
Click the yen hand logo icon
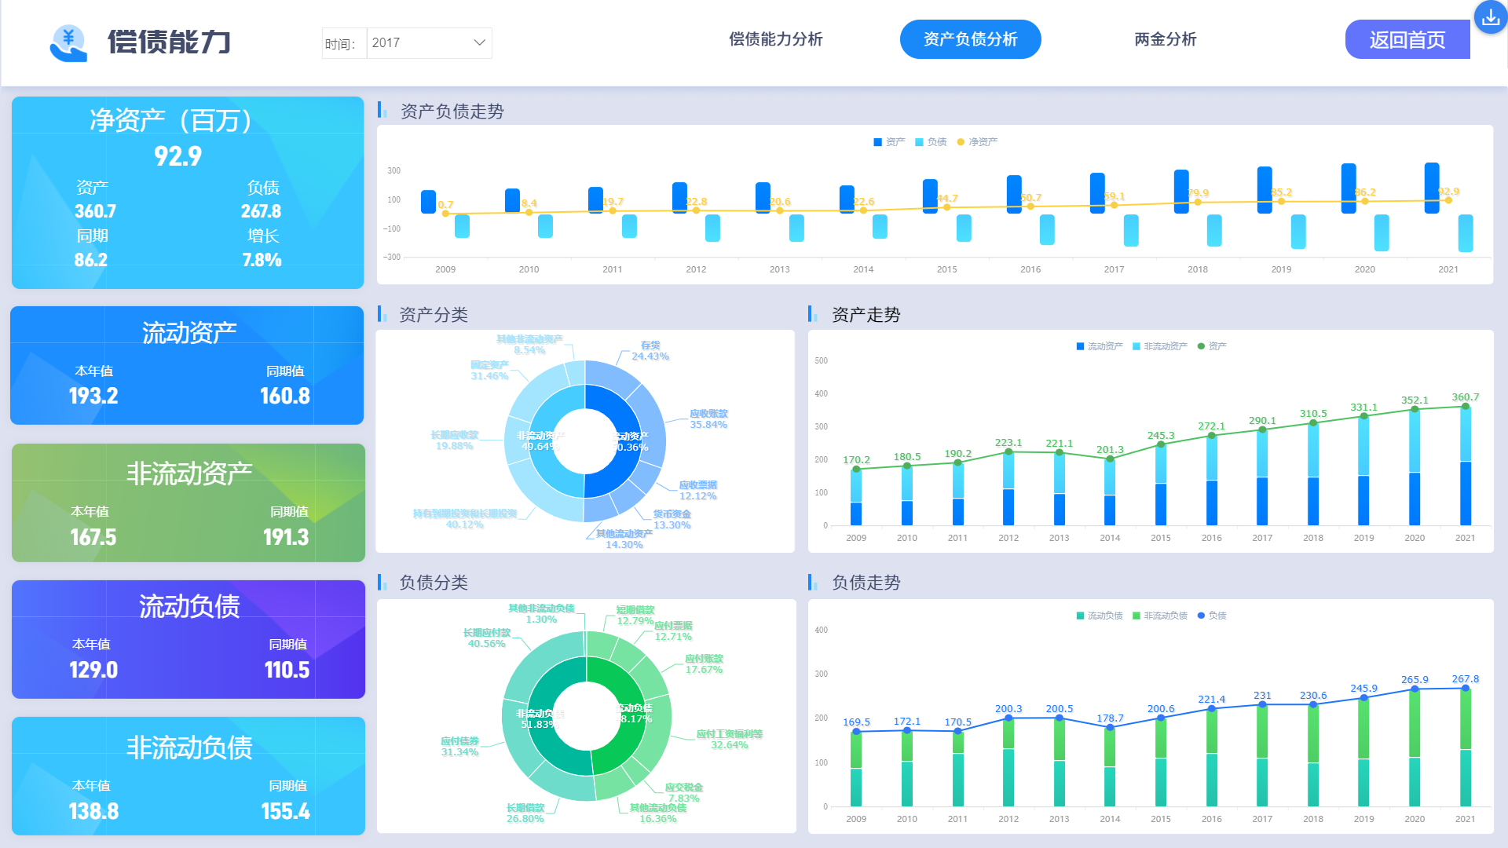69,42
